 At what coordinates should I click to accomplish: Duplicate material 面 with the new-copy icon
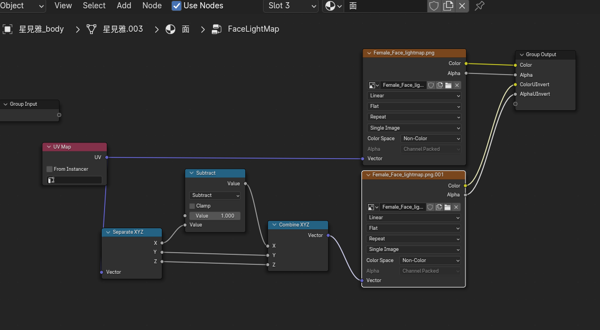[448, 6]
